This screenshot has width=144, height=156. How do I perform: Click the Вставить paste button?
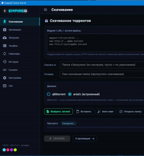coord(84,111)
